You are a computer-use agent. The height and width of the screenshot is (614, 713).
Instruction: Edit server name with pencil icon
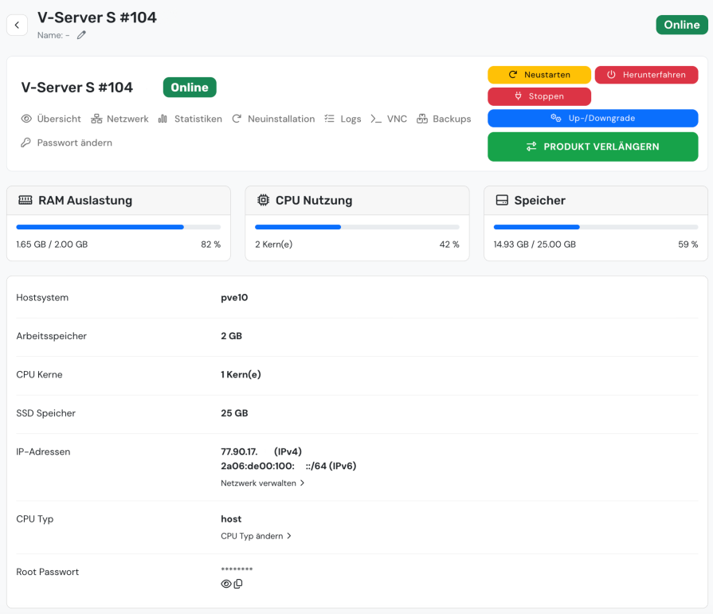tap(81, 35)
